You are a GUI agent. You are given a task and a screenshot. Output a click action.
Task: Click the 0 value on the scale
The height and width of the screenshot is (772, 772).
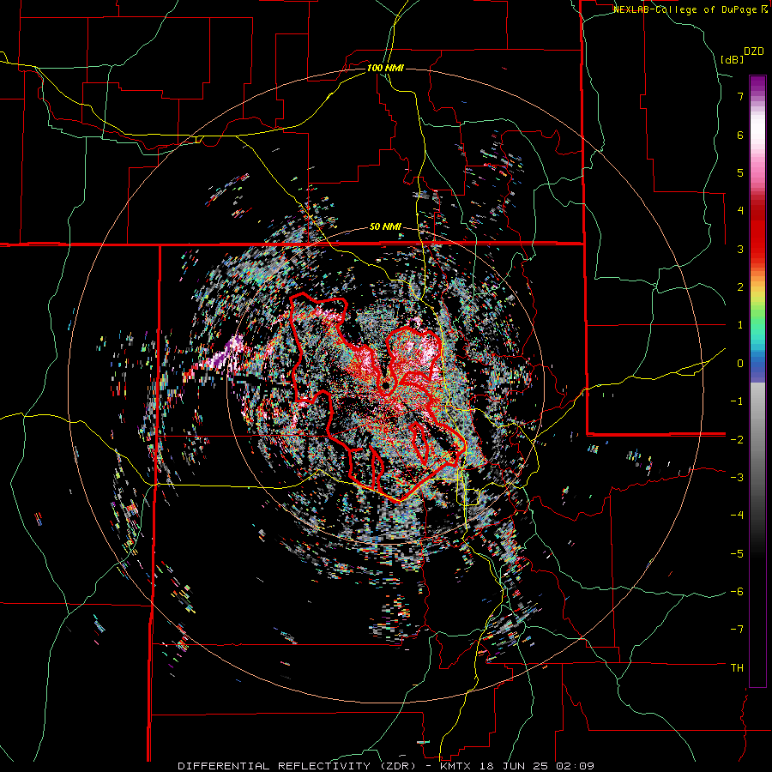tap(740, 364)
